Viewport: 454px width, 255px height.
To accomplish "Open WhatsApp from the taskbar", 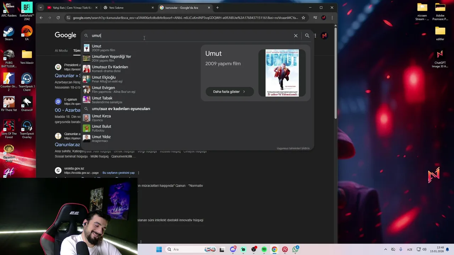I will (x=295, y=249).
